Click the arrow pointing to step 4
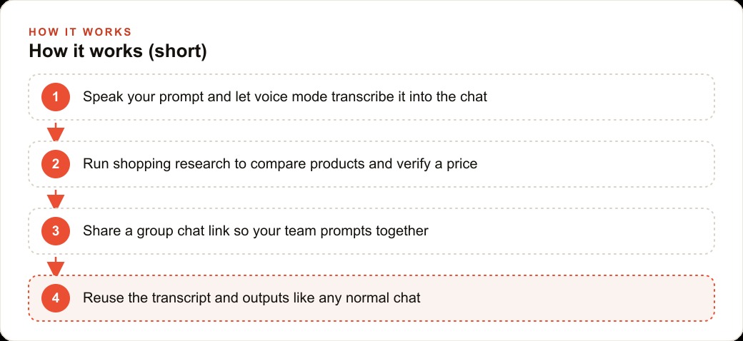Screen dimensions: 743x341 pyautogui.click(x=56, y=266)
